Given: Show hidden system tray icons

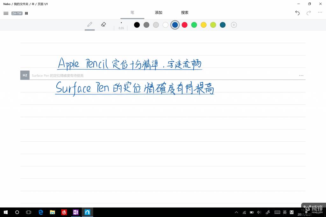Looking at the screenshot, I should [237, 212].
